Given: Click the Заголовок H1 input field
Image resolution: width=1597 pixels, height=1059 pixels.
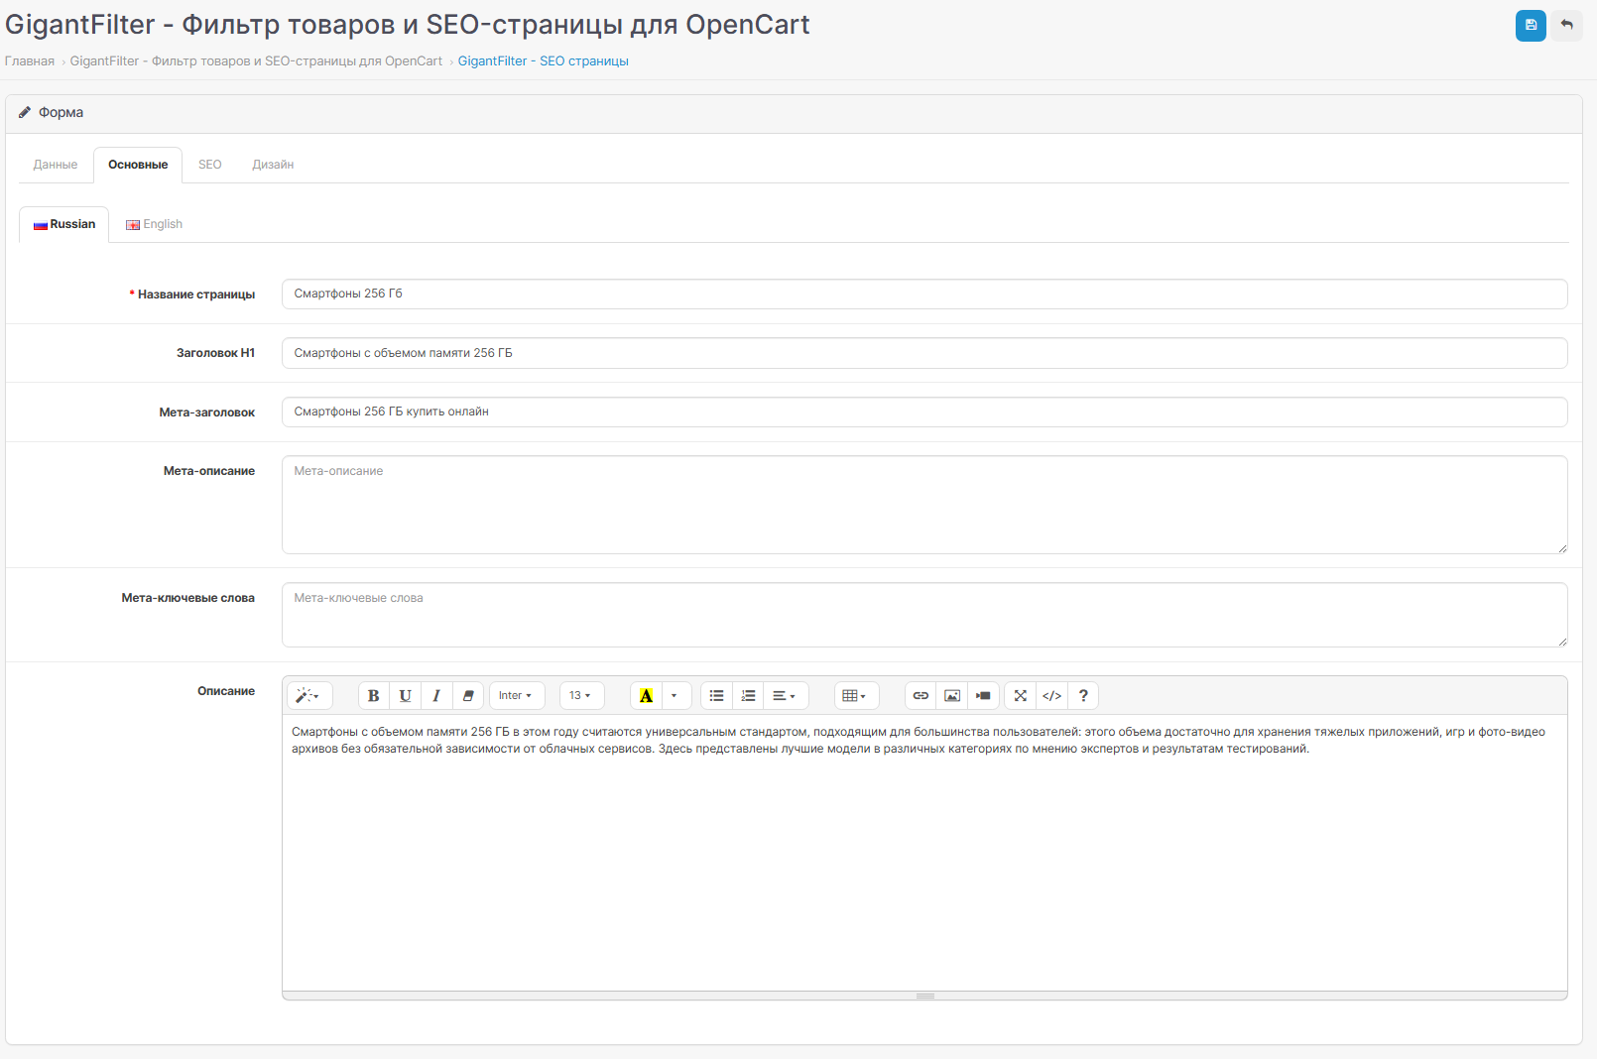Looking at the screenshot, I should (924, 353).
